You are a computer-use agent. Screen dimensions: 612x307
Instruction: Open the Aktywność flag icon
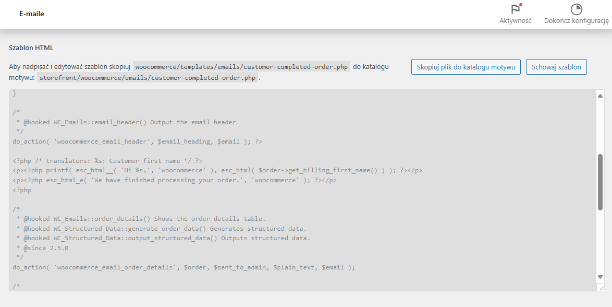click(x=516, y=8)
